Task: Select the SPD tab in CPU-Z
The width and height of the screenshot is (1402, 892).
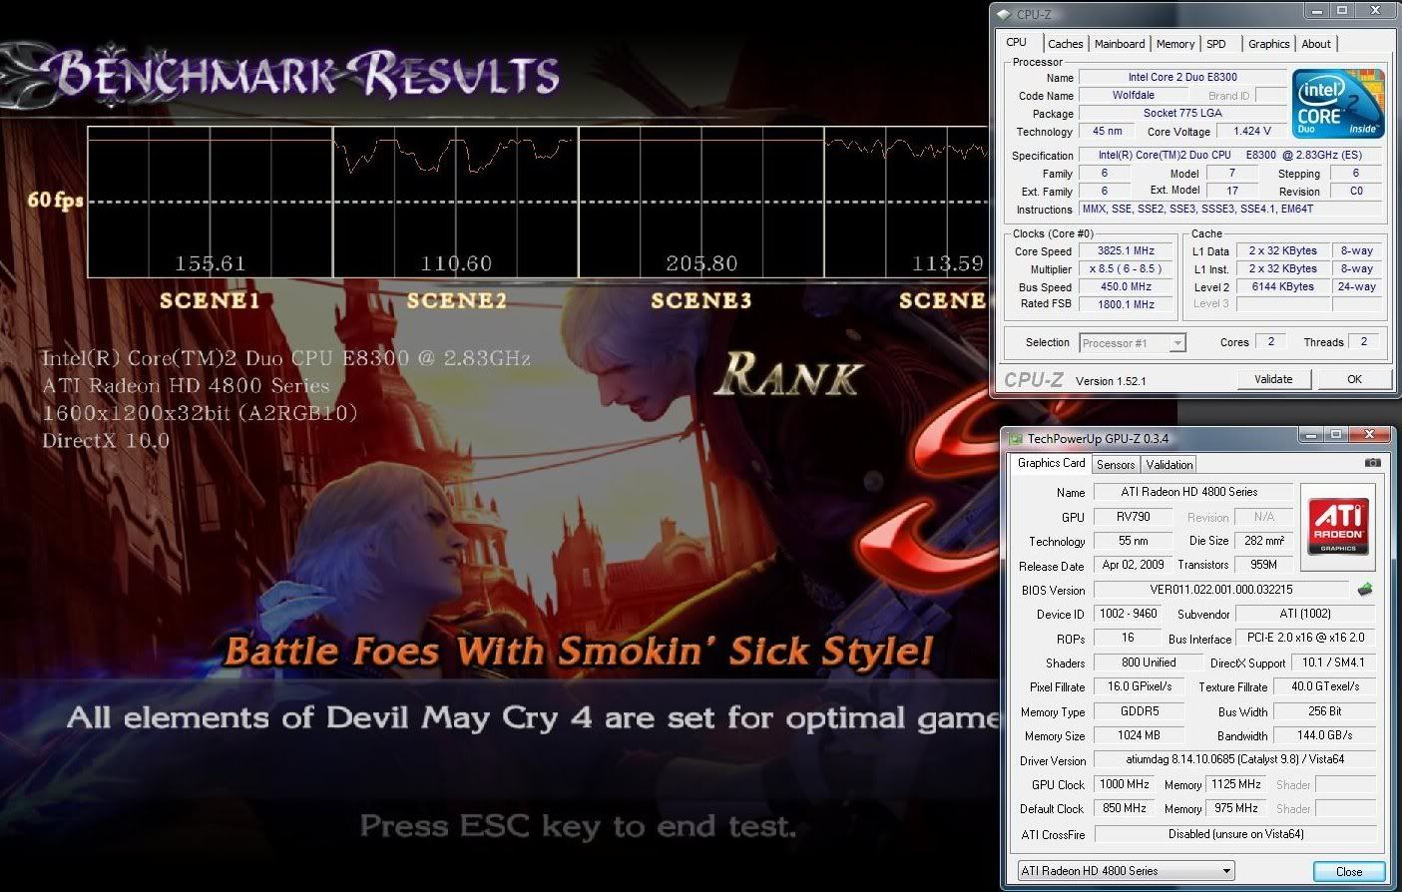Action: coord(1215,44)
